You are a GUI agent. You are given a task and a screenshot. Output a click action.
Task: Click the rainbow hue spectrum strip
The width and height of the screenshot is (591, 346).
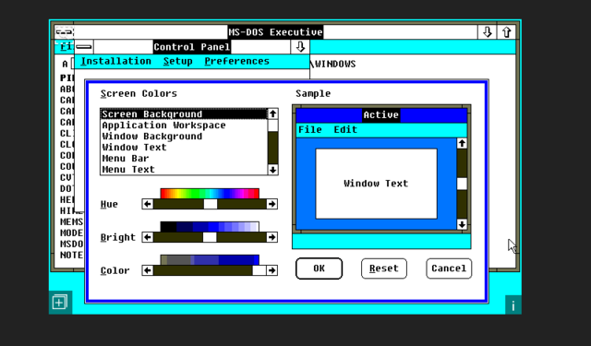(x=210, y=194)
